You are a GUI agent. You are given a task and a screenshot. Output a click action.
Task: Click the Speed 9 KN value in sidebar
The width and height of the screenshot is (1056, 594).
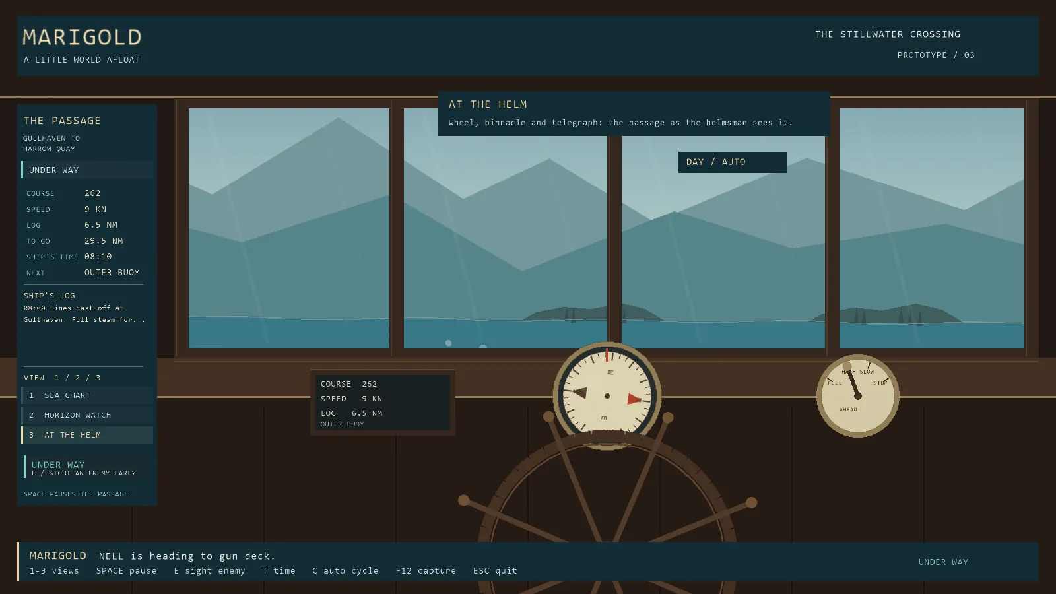[95, 209]
